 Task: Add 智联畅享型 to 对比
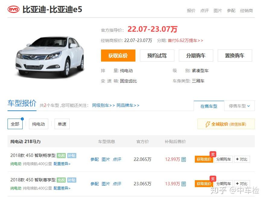click(242, 159)
